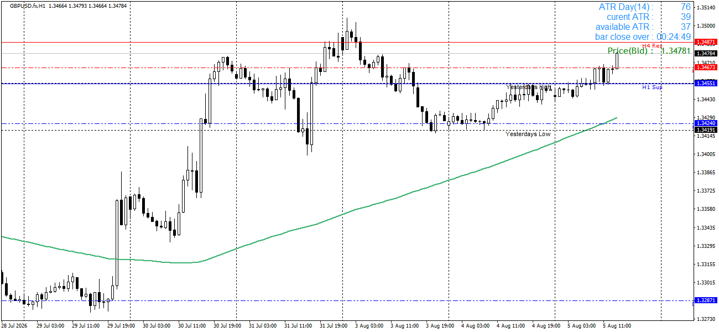
Task: Click the blue 1.34551 price tag
Action: click(706, 83)
